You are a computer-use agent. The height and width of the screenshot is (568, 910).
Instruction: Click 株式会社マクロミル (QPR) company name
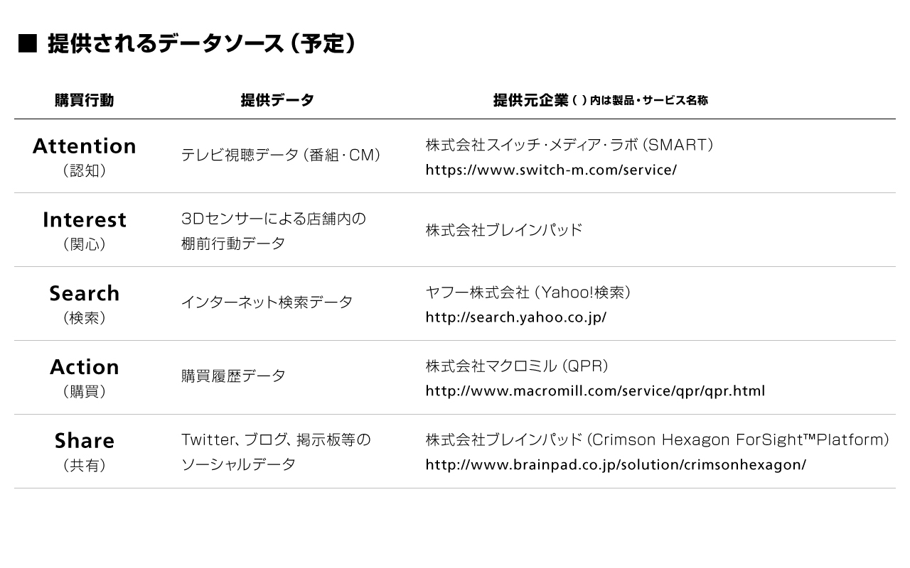(517, 366)
